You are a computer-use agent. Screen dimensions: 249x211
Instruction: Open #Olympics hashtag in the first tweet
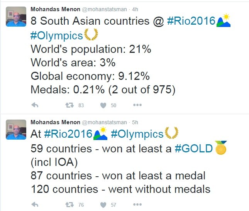(56, 35)
